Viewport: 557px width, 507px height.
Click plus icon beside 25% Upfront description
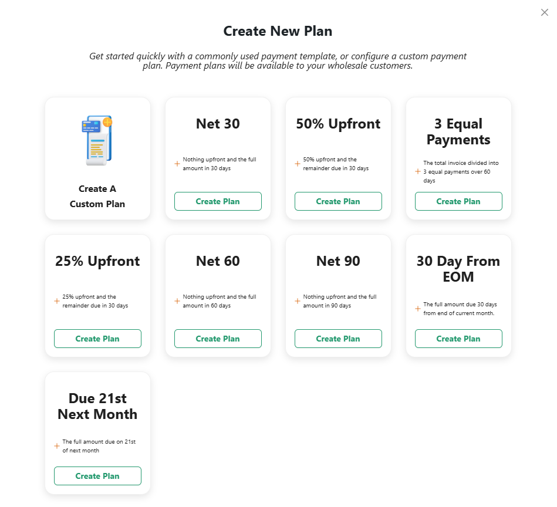click(57, 301)
